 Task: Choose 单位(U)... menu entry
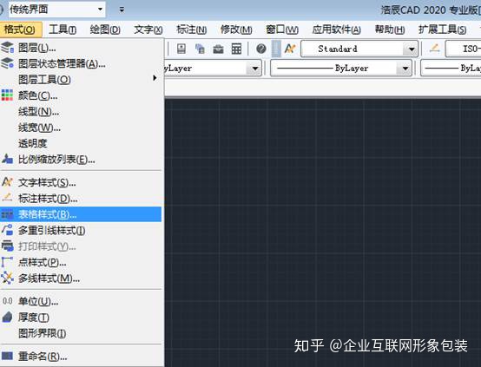pyautogui.click(x=81, y=301)
